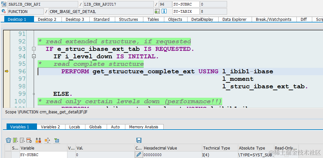
Task: Click the I(4) technical type cell
Action: [220, 155]
